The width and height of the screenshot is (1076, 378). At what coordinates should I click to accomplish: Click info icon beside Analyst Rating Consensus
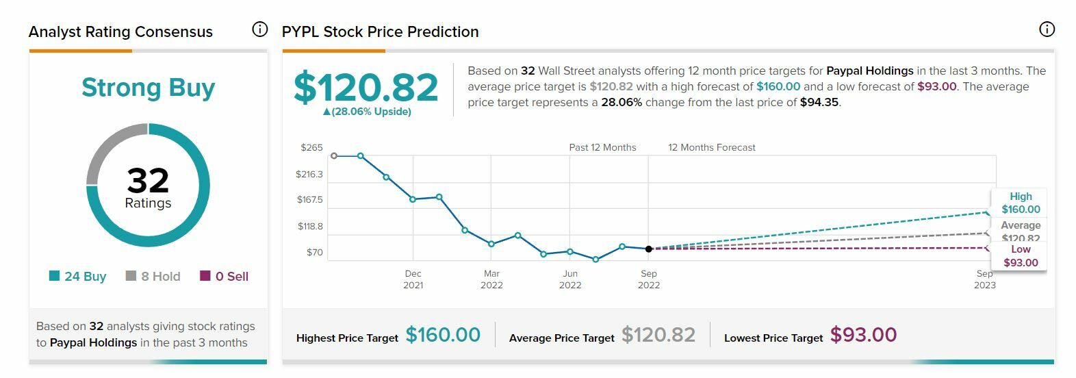click(x=259, y=29)
